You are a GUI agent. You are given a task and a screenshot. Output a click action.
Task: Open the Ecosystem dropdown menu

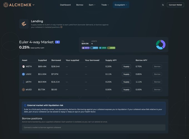point(121,5)
